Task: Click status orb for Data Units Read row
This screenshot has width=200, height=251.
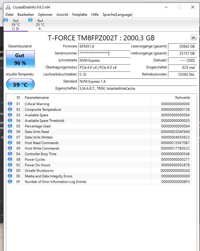Action: coord(10,131)
